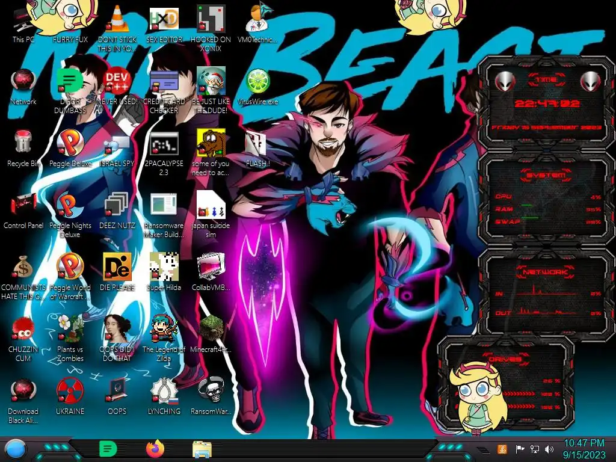616x462 pixels.
Task: Open the network tray icon
Action: [x=534, y=449]
